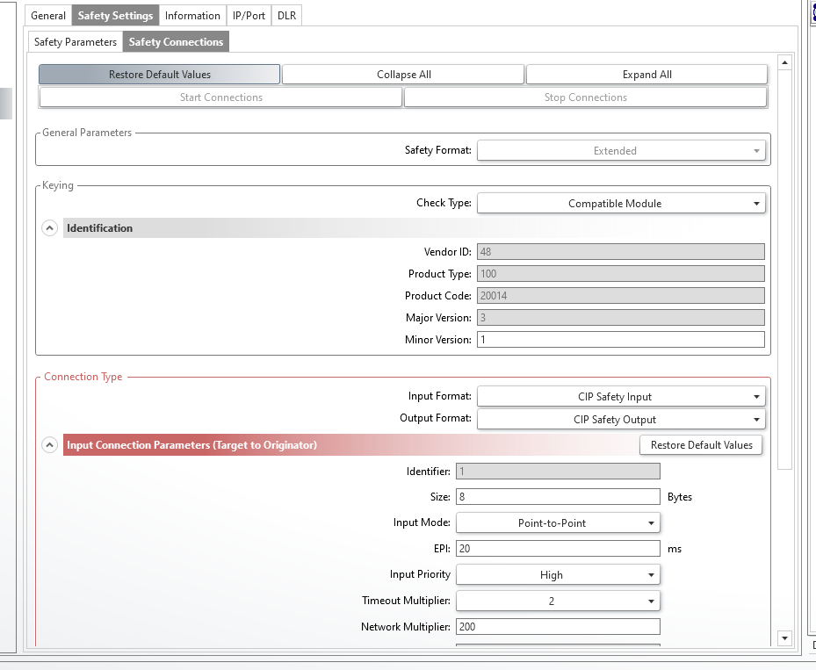Switch to the Safety Settings tab
816x670 pixels.
click(115, 16)
